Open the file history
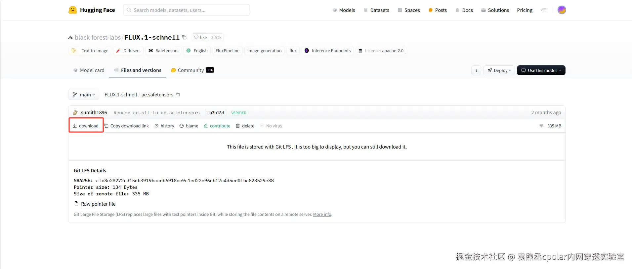Image resolution: width=632 pixels, height=269 pixels. coord(164,126)
